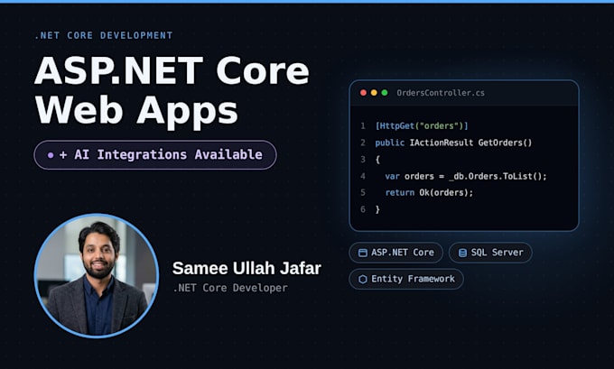This screenshot has width=614, height=369.
Task: Select the Entity Framework tag
Action: (406, 279)
